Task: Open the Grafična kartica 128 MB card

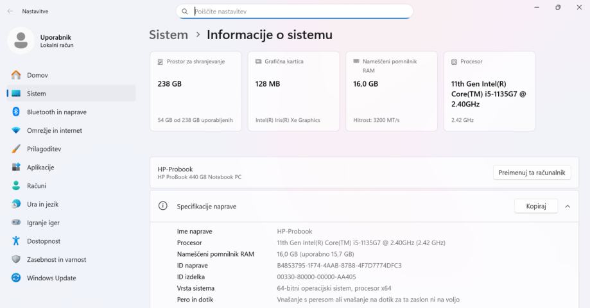Action: [x=293, y=91]
